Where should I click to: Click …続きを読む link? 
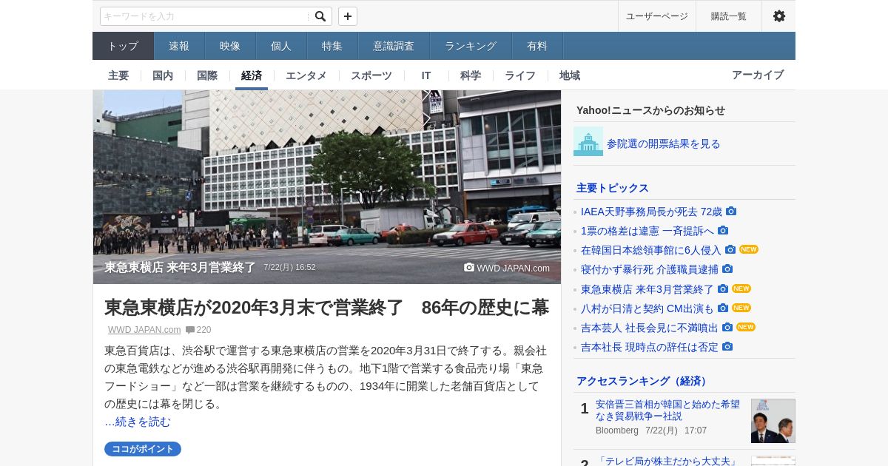point(138,422)
